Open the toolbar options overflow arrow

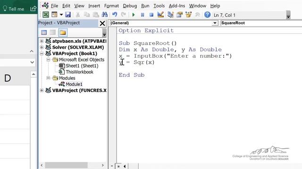tap(288, 15)
